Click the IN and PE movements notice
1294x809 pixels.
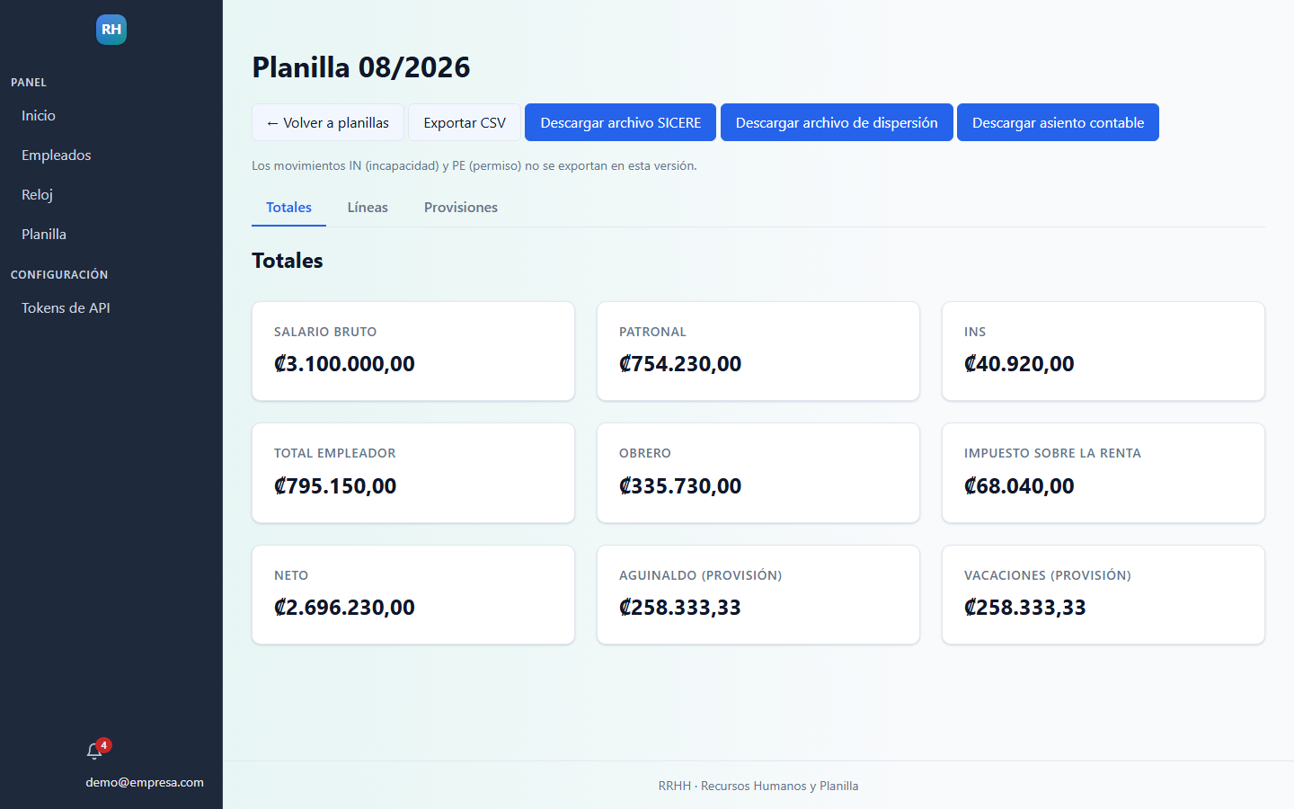coord(474,165)
